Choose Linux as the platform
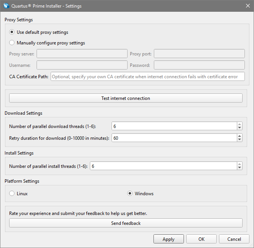The height and width of the screenshot is (248, 254). pos(12,194)
